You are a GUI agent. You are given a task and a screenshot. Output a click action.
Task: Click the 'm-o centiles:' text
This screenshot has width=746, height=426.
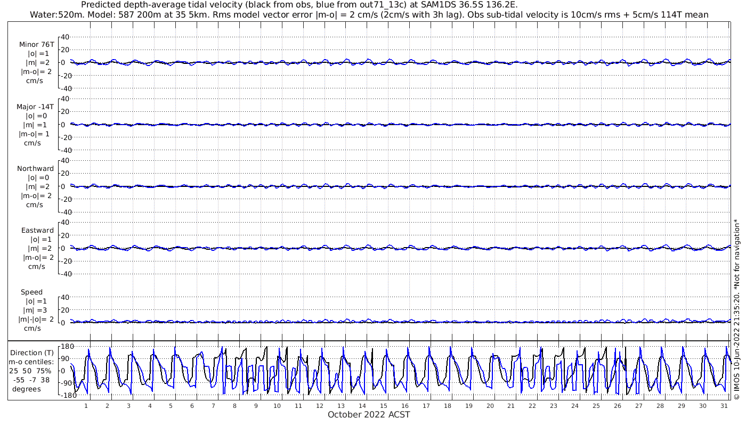click(32, 362)
